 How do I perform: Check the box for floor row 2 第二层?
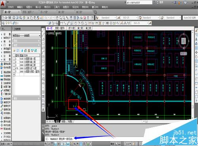coord(14,62)
